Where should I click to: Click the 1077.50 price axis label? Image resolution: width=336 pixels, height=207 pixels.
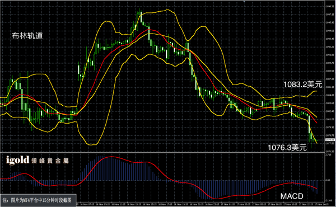tap(330, 143)
